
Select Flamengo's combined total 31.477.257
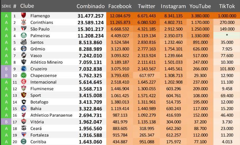(x=90, y=16)
